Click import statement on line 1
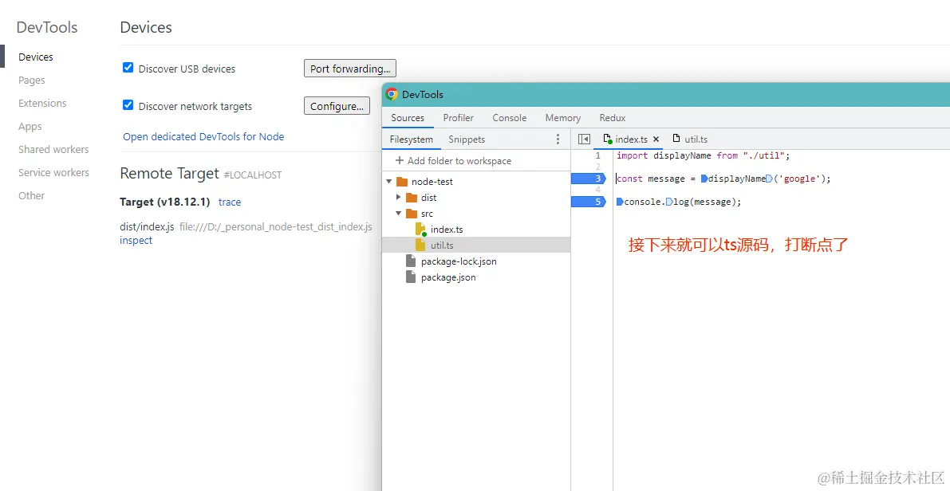 point(704,155)
